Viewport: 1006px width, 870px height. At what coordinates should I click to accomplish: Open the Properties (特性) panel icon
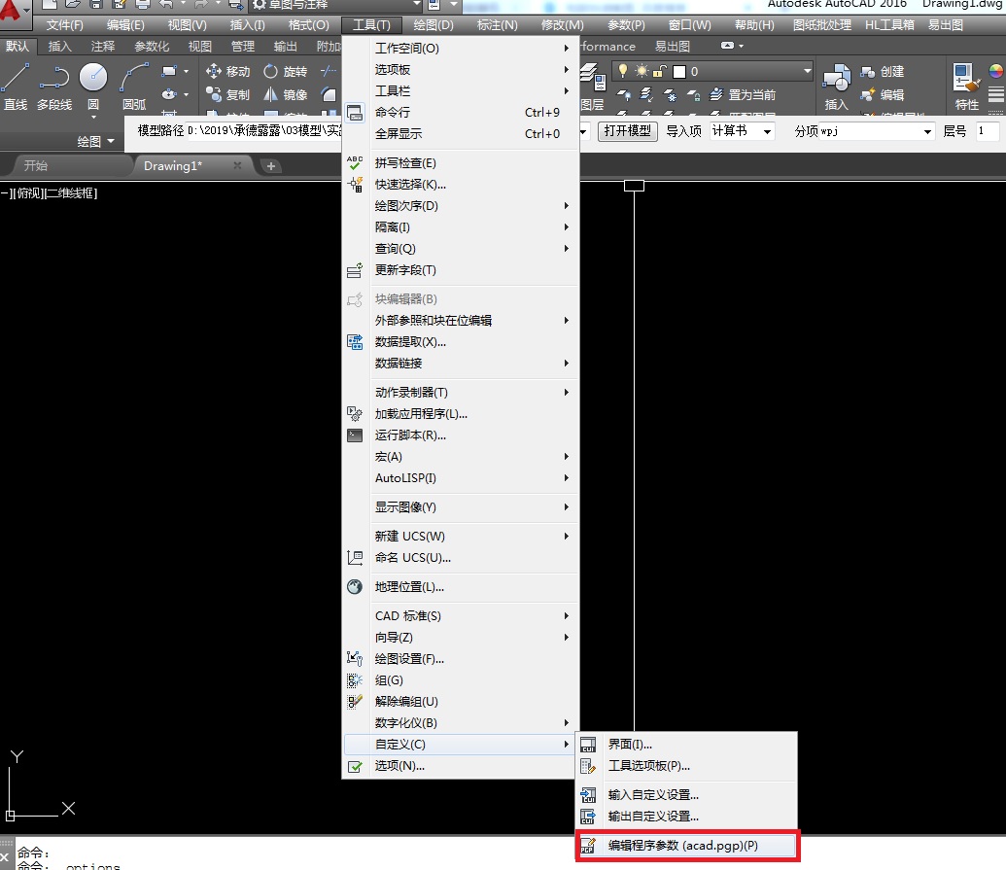coord(966,87)
